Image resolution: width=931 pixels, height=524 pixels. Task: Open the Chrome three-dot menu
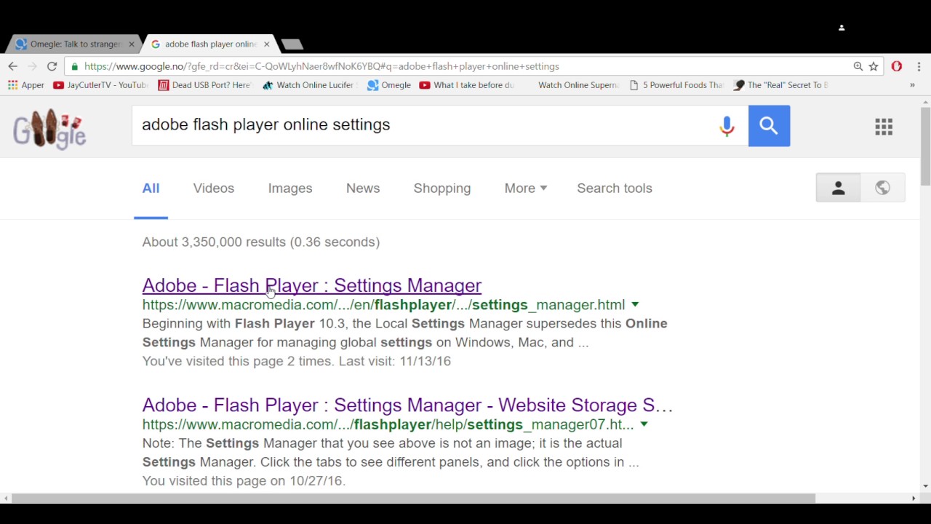click(x=919, y=66)
